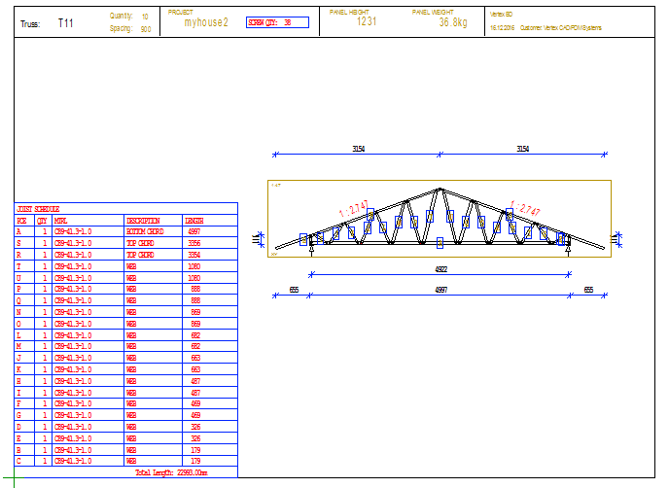Select the truss name T11
The image size is (669, 488).
(x=65, y=22)
